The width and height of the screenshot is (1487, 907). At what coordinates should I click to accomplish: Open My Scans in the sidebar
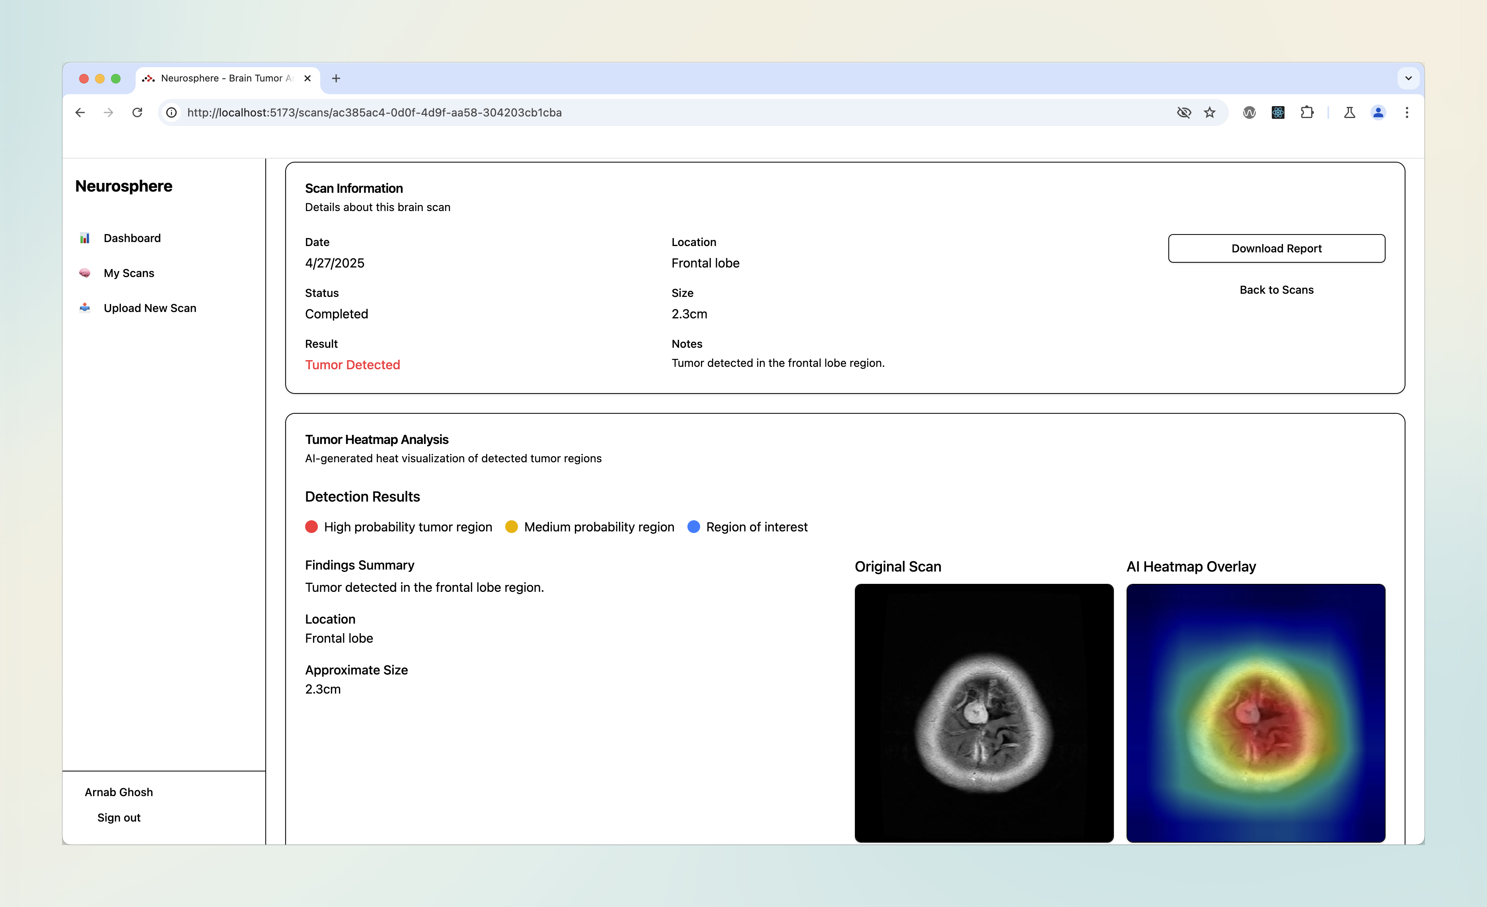click(x=128, y=273)
